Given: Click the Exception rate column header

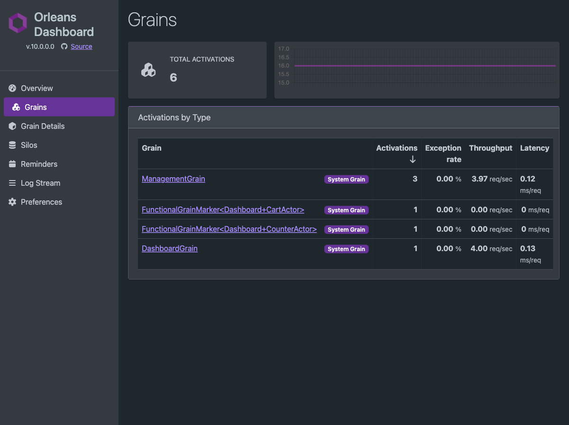Looking at the screenshot, I should click(443, 154).
